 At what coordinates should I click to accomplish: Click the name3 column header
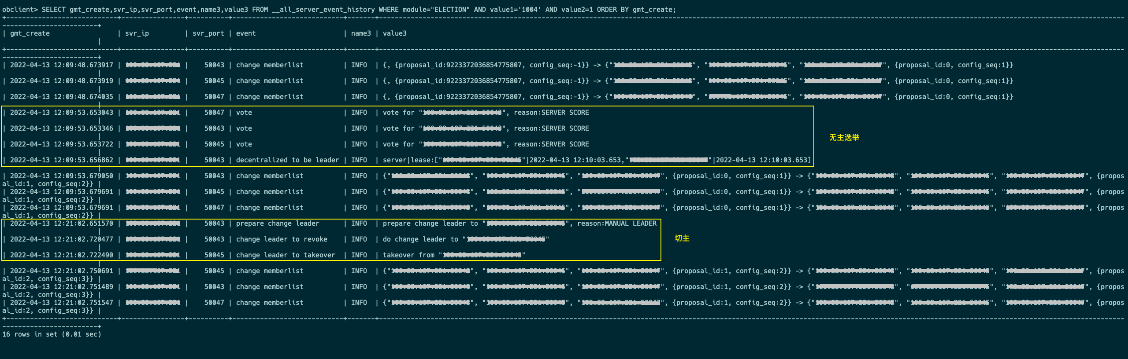pyautogui.click(x=361, y=33)
